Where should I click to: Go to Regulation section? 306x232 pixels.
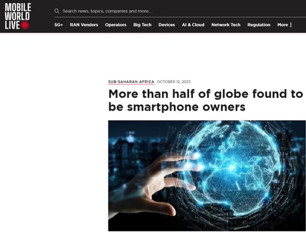(259, 25)
